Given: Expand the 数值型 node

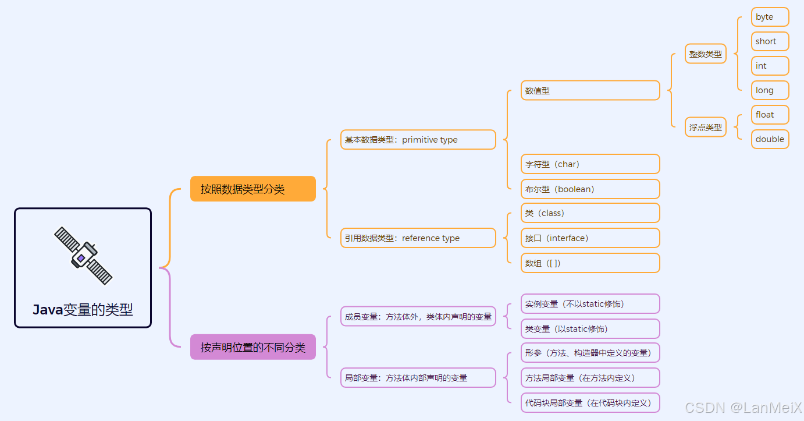Looking at the screenshot, I should pos(590,90).
